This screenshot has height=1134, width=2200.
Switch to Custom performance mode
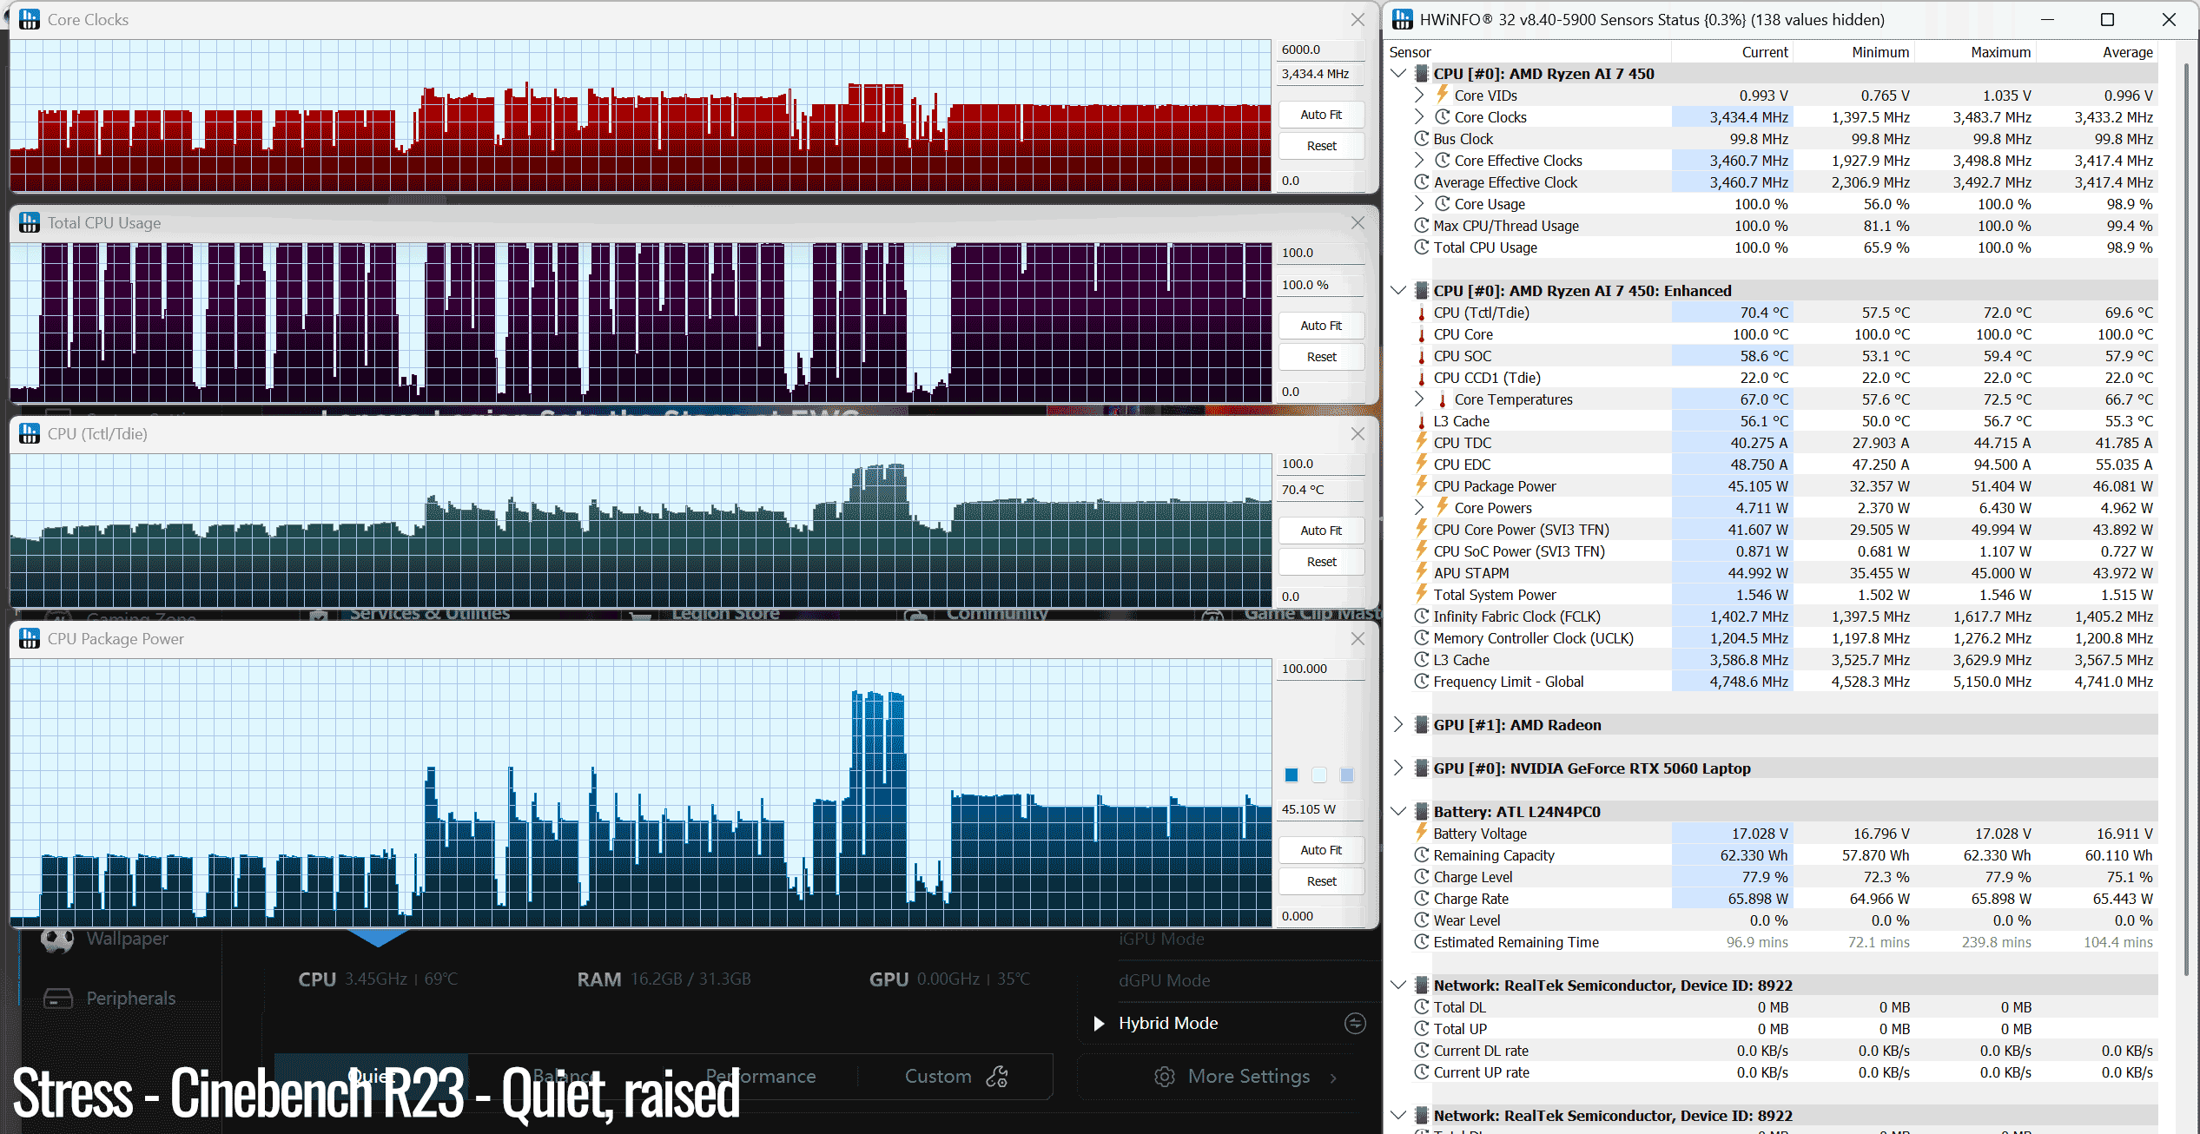pos(955,1077)
